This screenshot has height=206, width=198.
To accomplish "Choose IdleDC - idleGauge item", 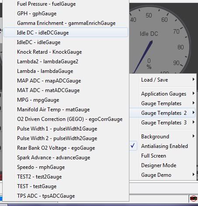I will pos(66,42).
